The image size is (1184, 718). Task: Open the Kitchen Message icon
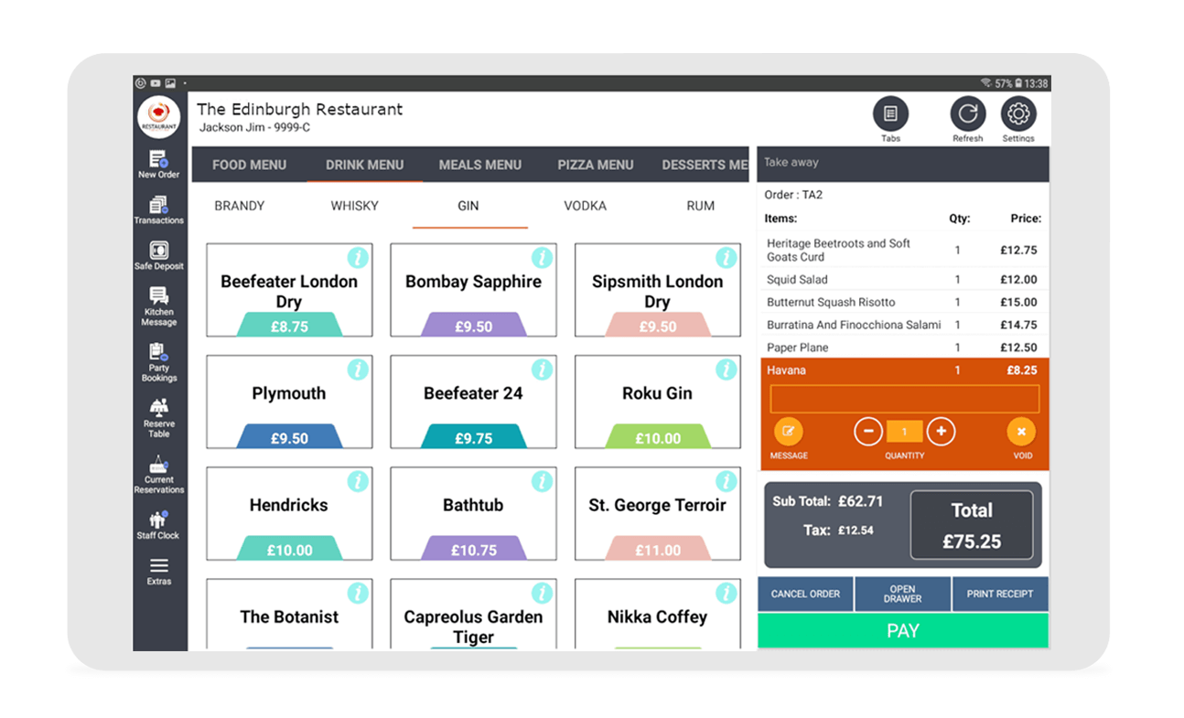tap(159, 306)
